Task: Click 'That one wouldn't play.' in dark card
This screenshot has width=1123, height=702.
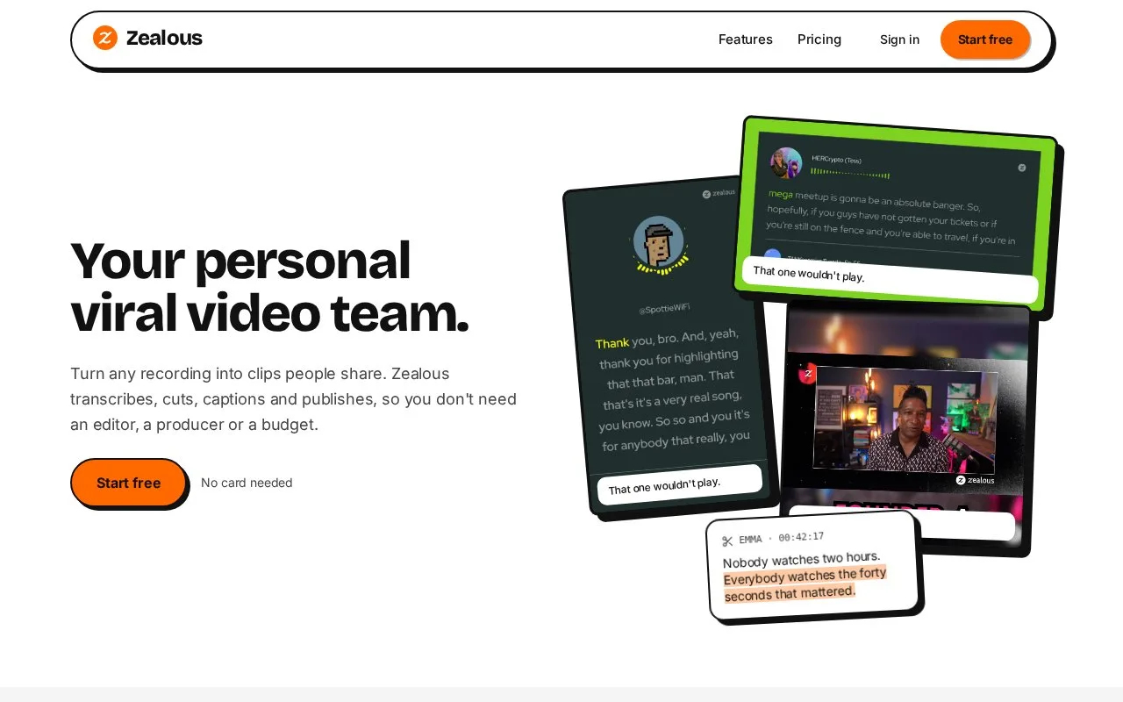Action: pos(664,485)
